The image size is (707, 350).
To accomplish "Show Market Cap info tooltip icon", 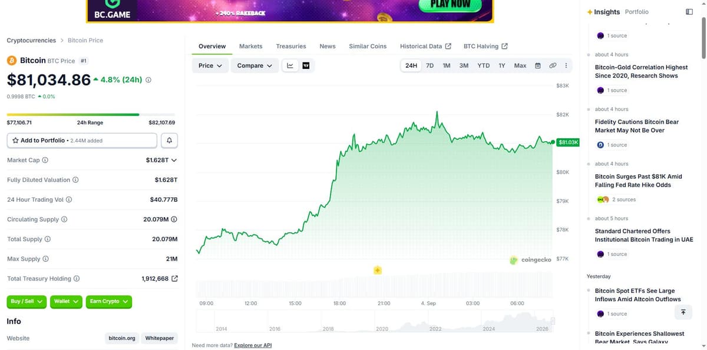I will (x=45, y=160).
